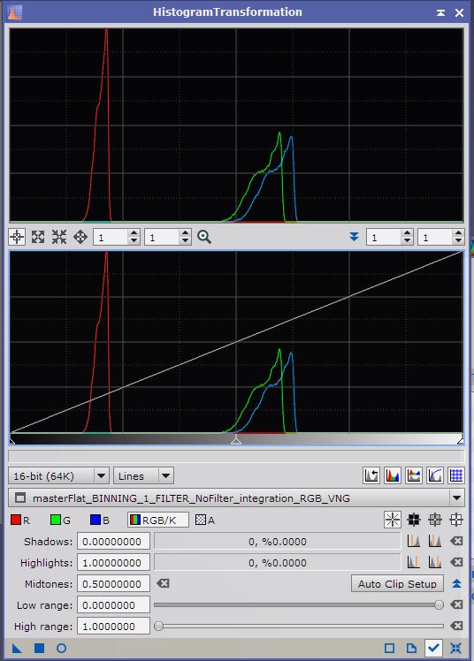This screenshot has height=661, width=474.
Task: Click the Low range slider handle
Action: point(439,605)
